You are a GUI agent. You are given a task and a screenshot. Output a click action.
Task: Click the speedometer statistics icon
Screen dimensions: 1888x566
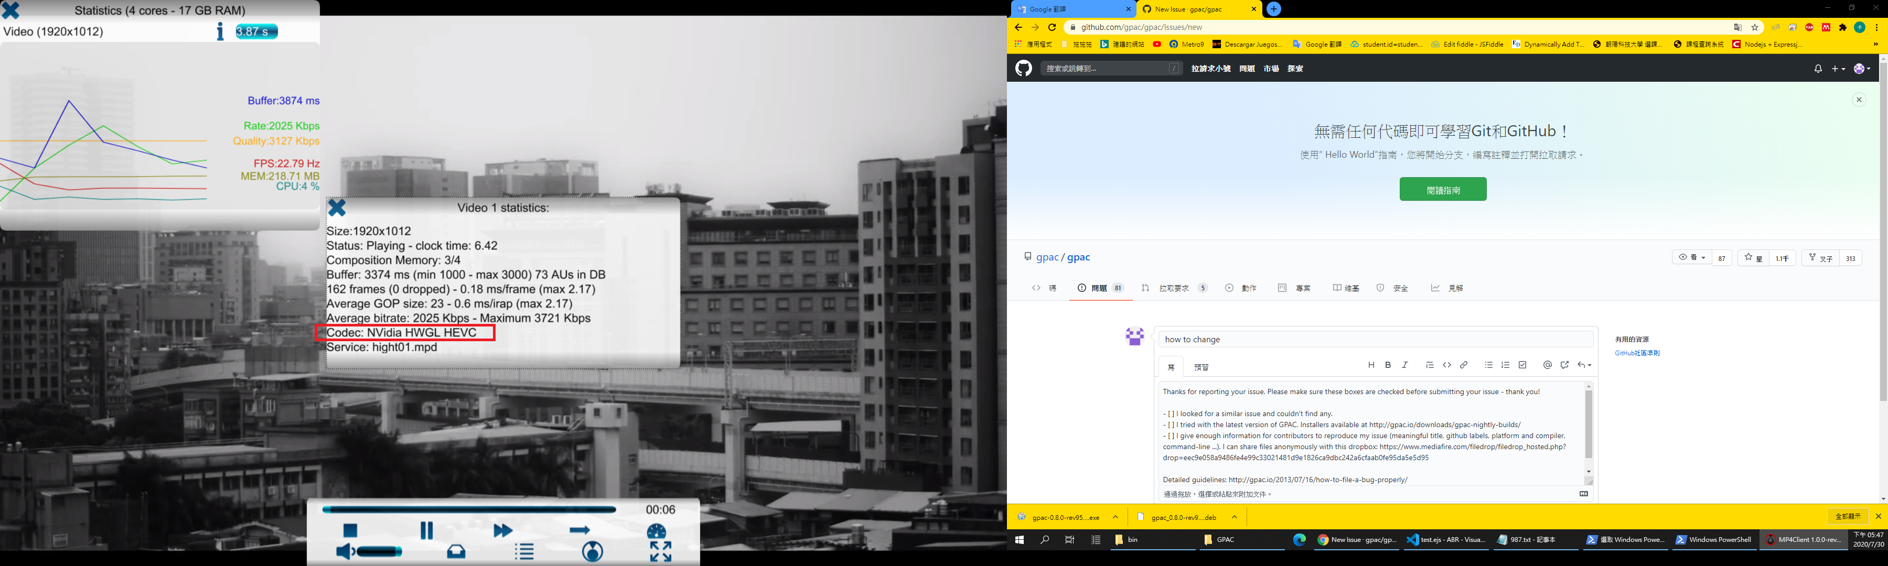coord(657,531)
